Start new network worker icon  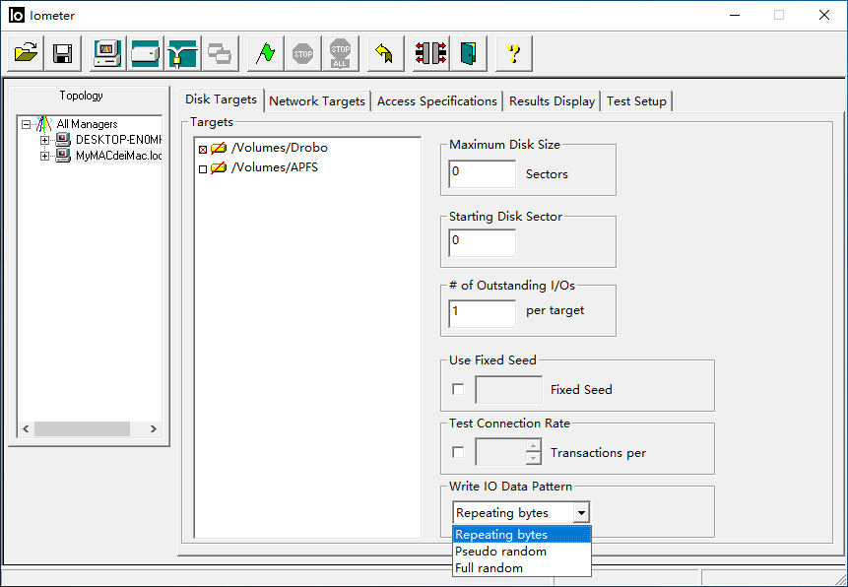point(183,53)
